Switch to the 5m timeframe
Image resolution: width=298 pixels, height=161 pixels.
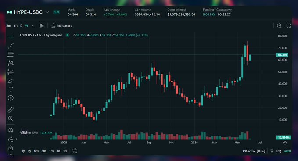coord(8,25)
